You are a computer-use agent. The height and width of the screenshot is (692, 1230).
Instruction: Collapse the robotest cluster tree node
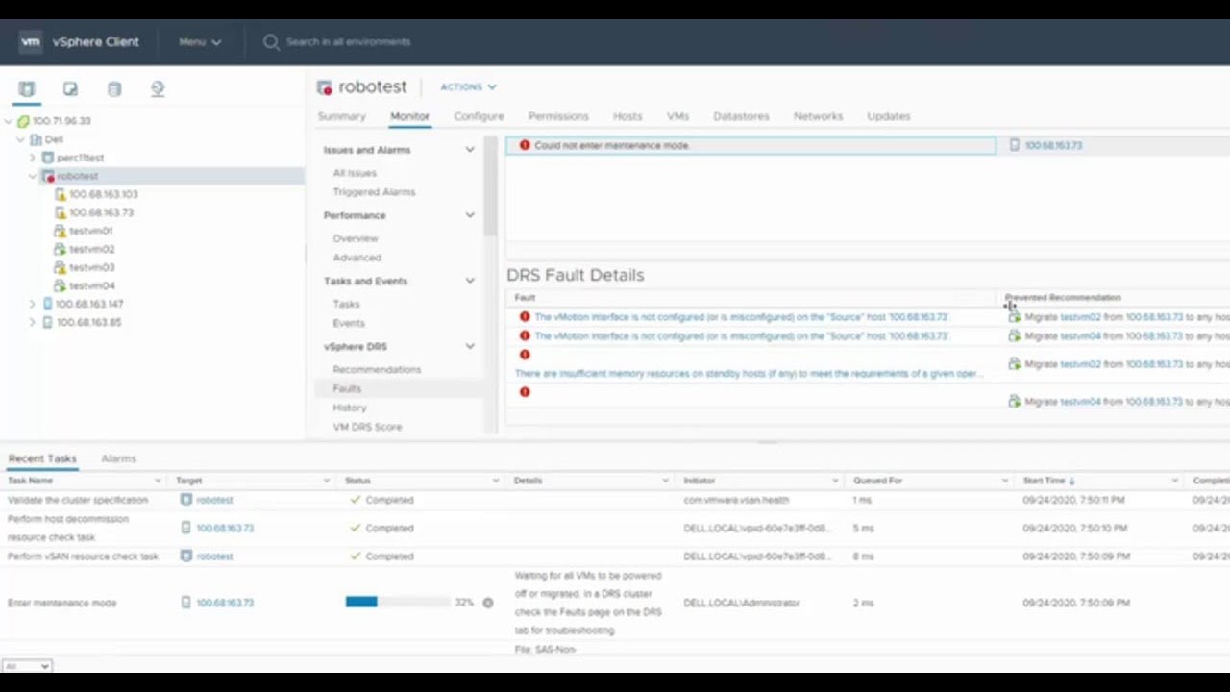tap(33, 176)
